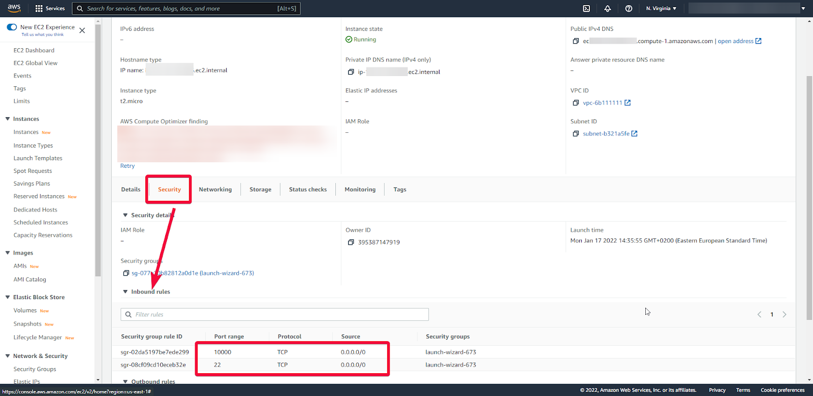Open Reserved Instances

(39, 196)
